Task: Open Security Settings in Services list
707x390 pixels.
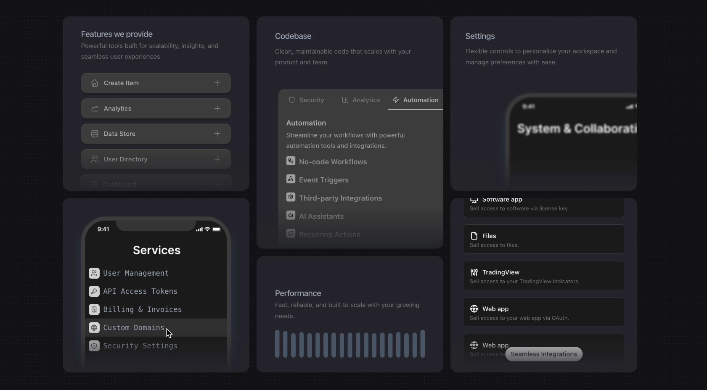Action: 156,346
